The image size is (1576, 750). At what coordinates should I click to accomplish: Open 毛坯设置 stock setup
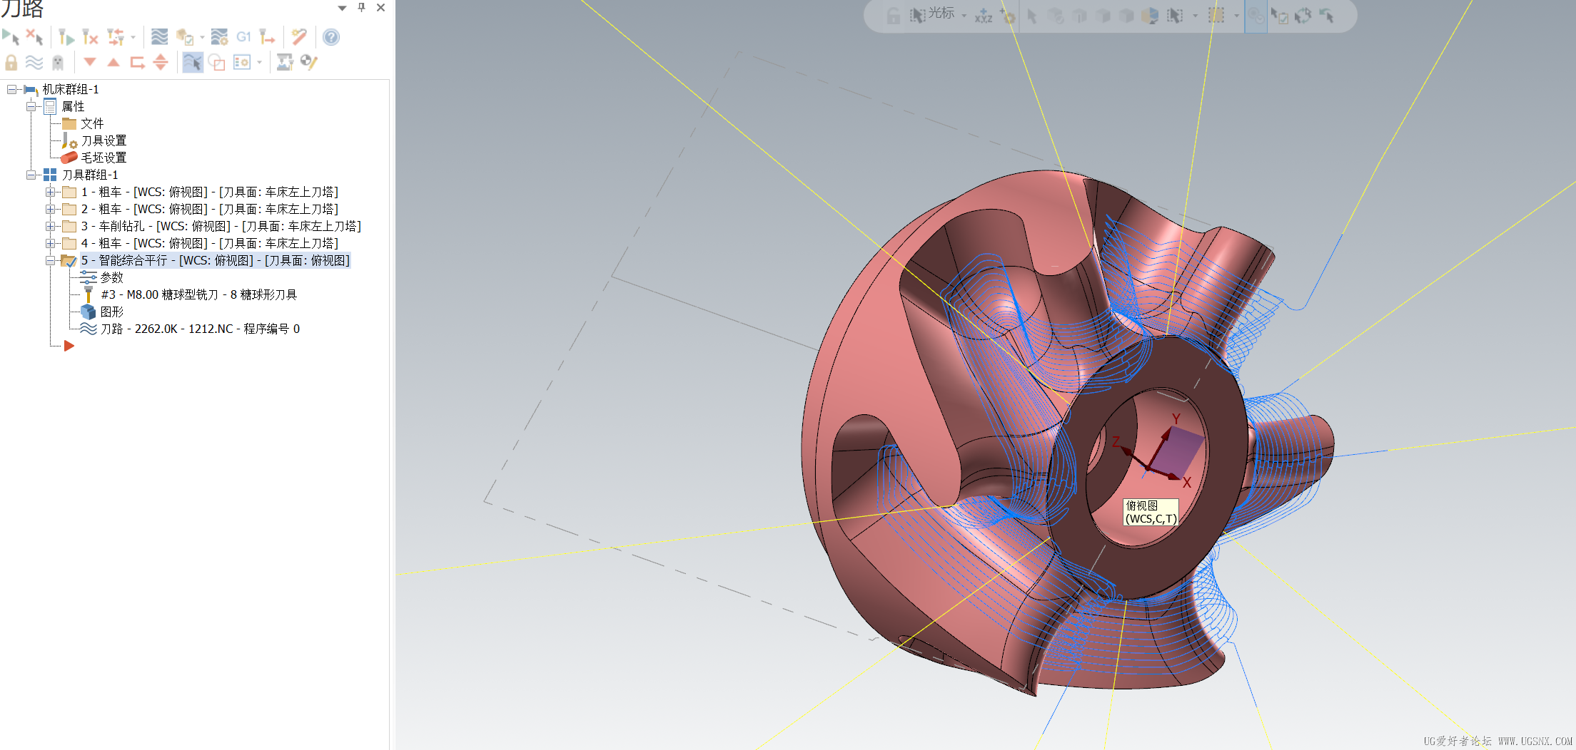point(103,158)
